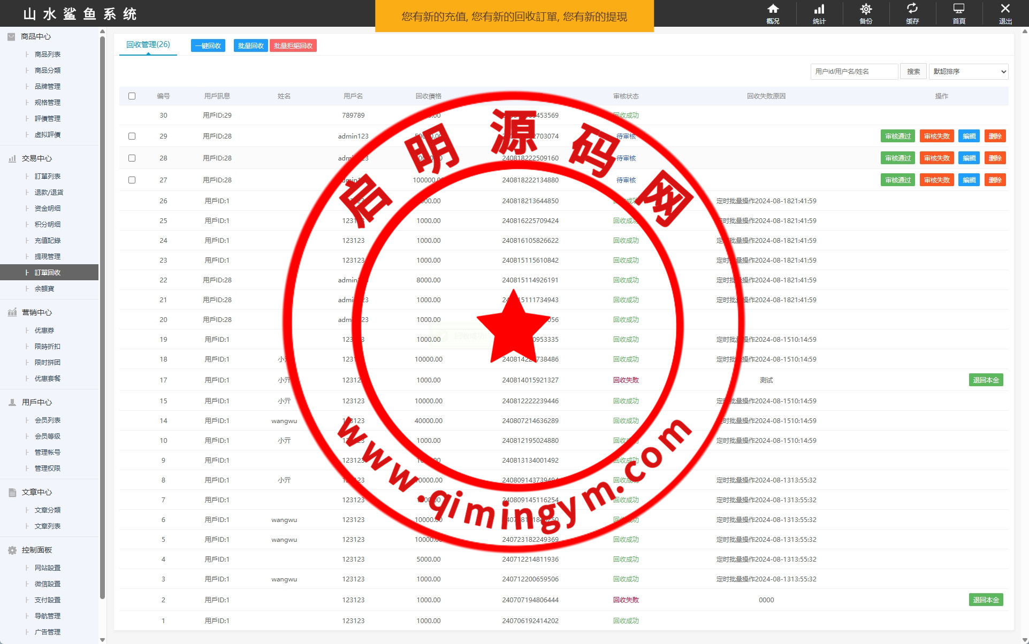Open the 统计 statistics bar-chart icon
This screenshot has width=1029, height=644.
pyautogui.click(x=819, y=10)
